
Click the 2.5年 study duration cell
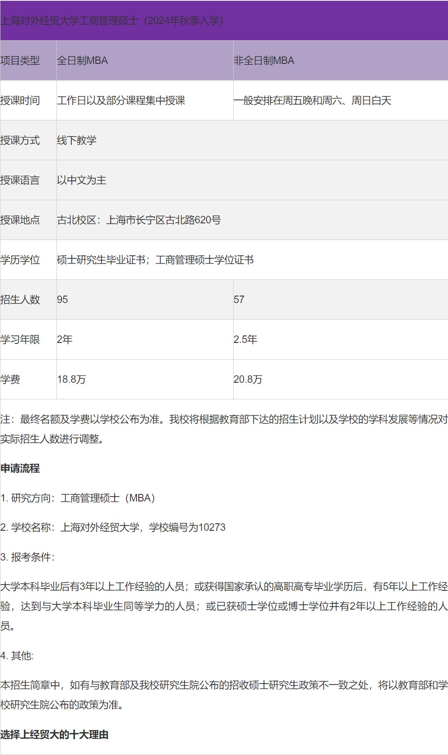(340, 339)
